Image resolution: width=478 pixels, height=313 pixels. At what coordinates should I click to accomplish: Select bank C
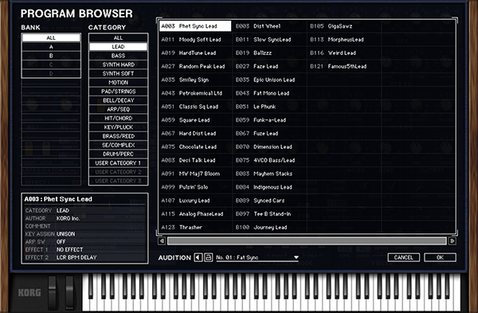click(x=51, y=65)
